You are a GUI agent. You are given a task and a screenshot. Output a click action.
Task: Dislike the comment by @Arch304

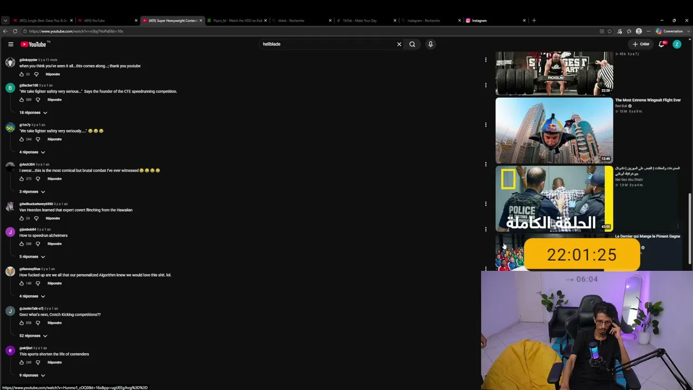38,179
